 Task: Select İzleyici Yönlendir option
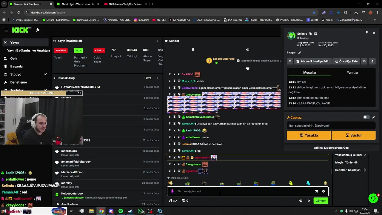[x=346, y=162]
